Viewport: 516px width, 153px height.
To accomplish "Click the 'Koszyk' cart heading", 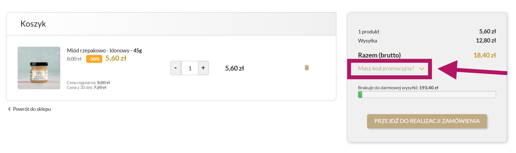I will tap(33, 24).
